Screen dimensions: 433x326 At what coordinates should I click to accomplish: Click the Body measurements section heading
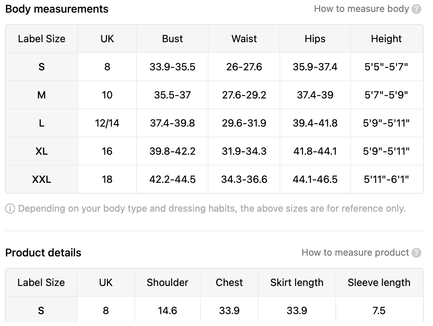pyautogui.click(x=57, y=9)
